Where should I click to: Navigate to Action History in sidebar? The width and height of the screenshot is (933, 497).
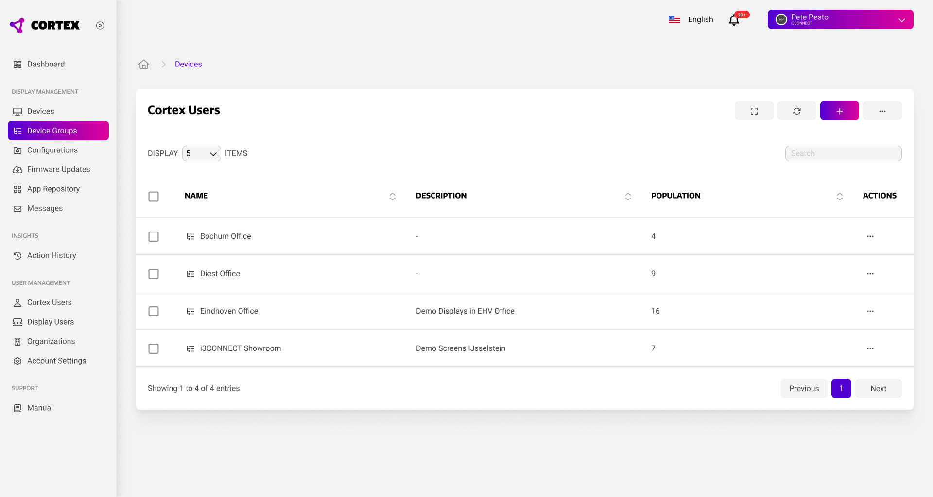(x=52, y=255)
